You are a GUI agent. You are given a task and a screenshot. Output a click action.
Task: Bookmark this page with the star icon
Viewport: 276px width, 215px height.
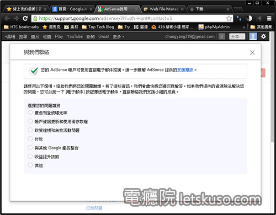pyautogui.click(x=229, y=18)
